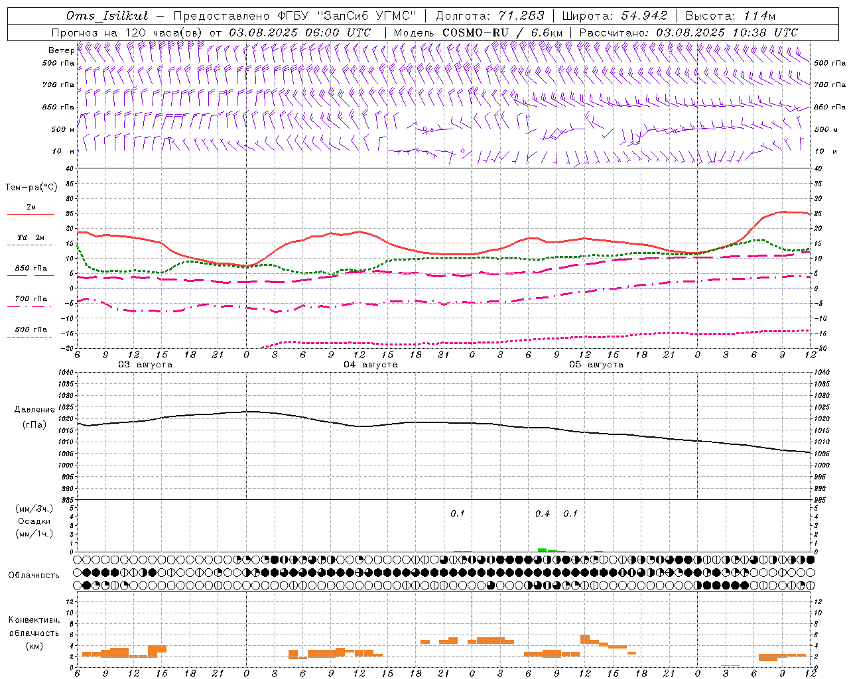
Task: Click the Модель COSMO-RU / 6.6км label
Action: 478,32
